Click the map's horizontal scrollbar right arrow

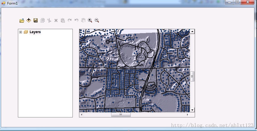[188, 115]
